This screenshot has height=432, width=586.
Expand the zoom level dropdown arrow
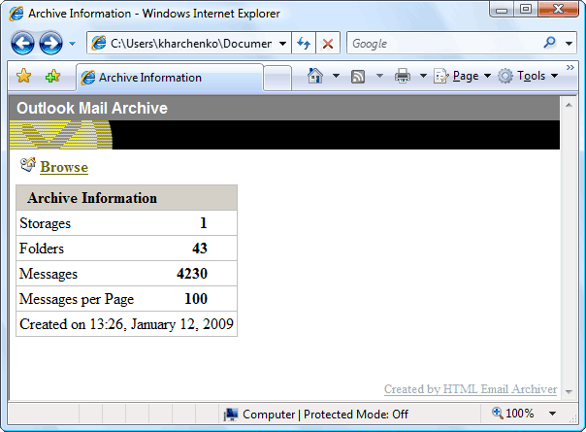point(552,414)
